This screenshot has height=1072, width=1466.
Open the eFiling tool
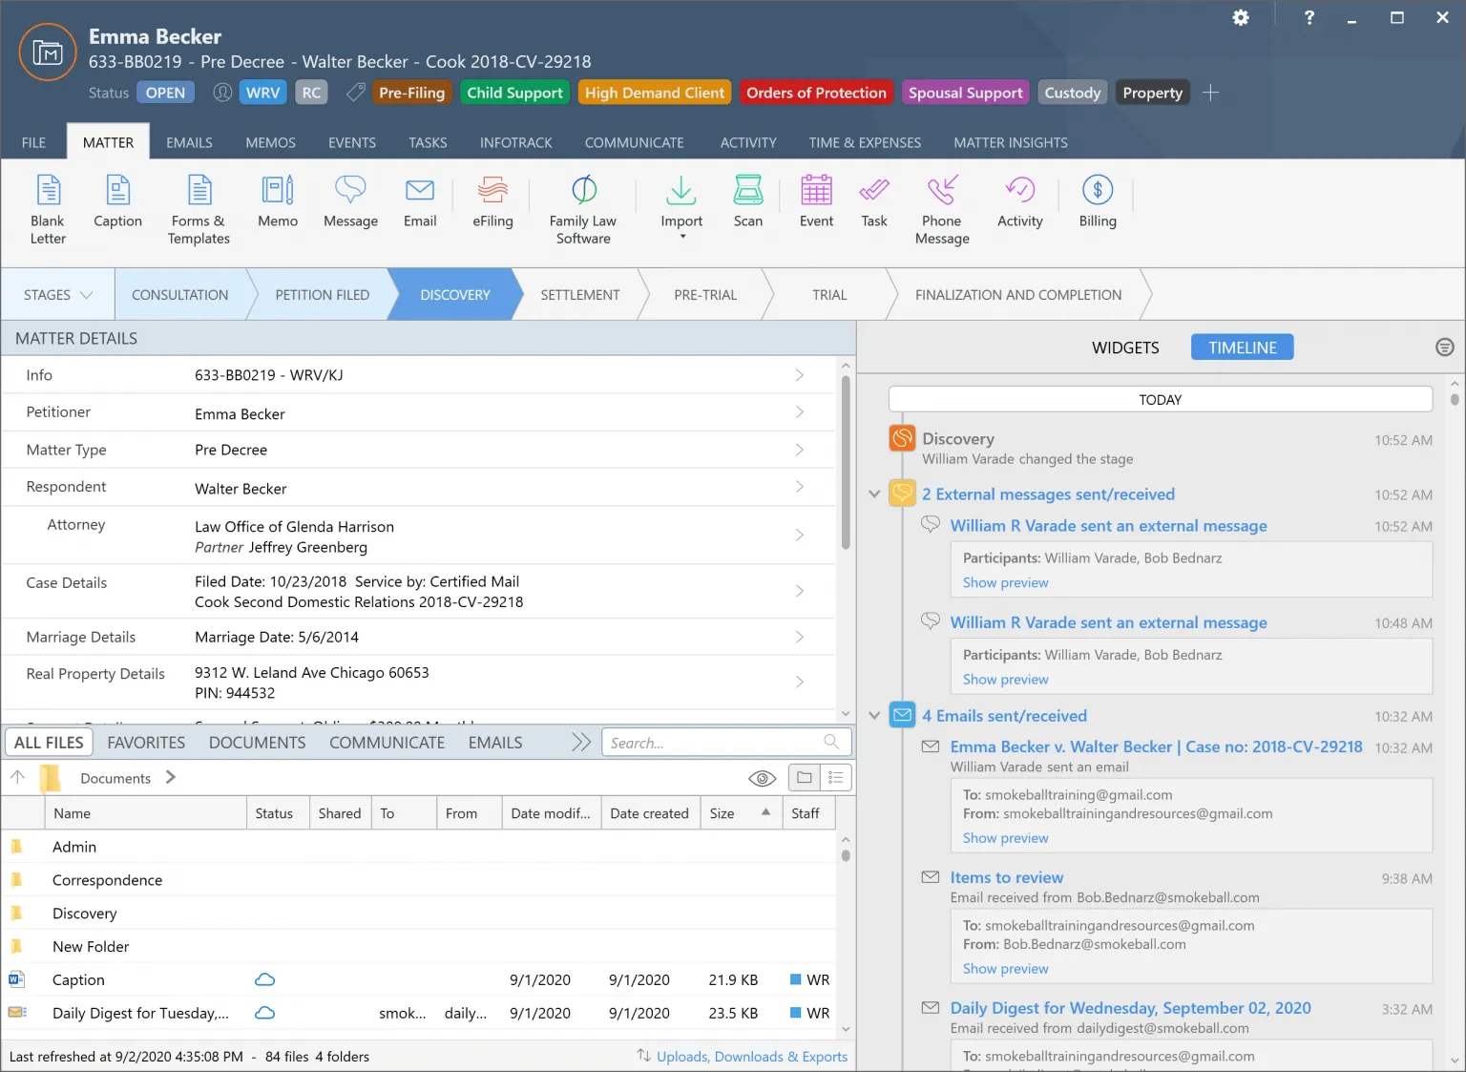492,201
